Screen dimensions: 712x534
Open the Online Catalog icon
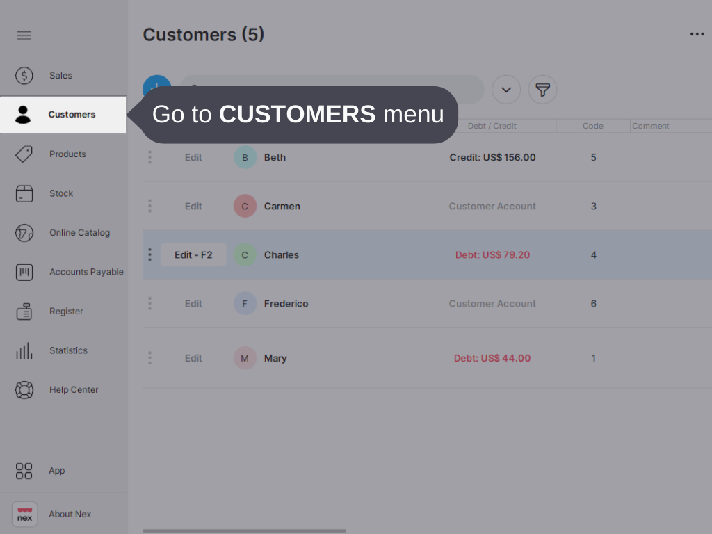pyautogui.click(x=24, y=232)
